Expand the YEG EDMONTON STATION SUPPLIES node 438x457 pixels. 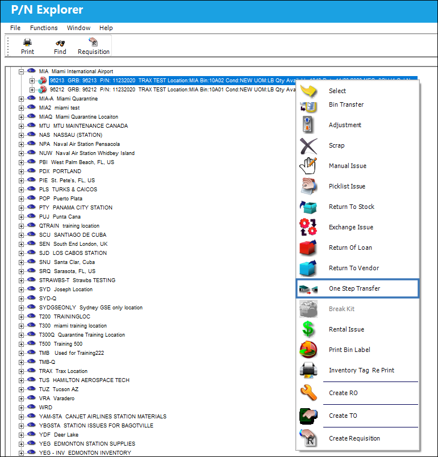[x=21, y=444]
